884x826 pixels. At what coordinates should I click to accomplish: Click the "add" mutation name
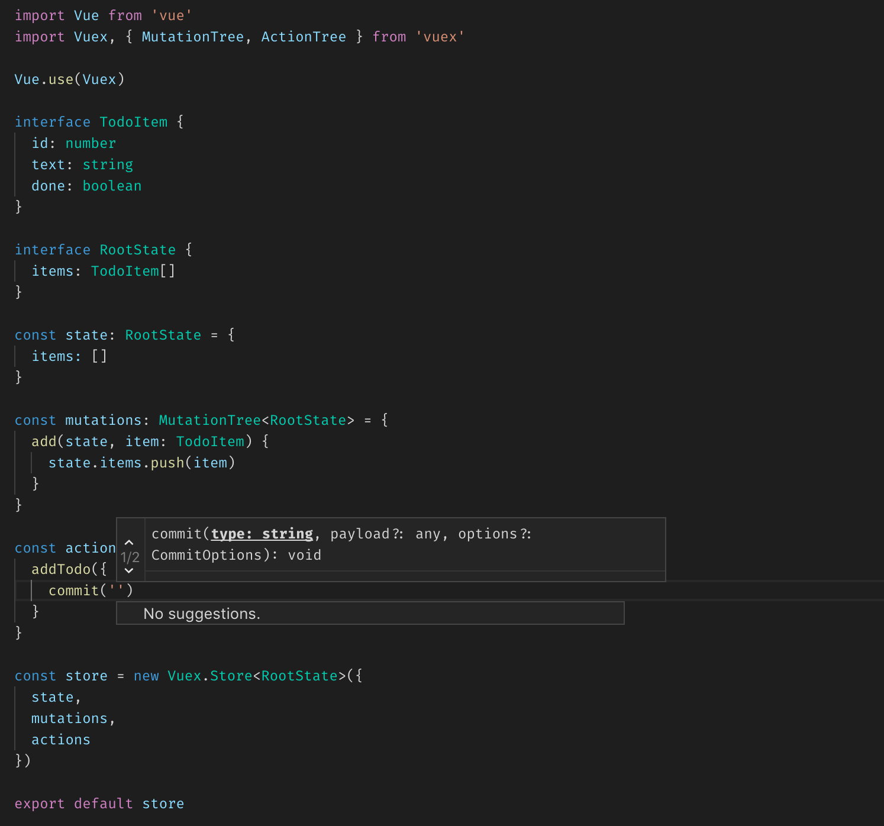[x=44, y=441]
